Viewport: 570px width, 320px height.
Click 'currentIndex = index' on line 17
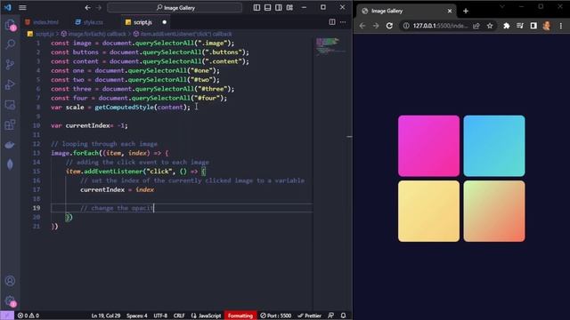(117, 189)
